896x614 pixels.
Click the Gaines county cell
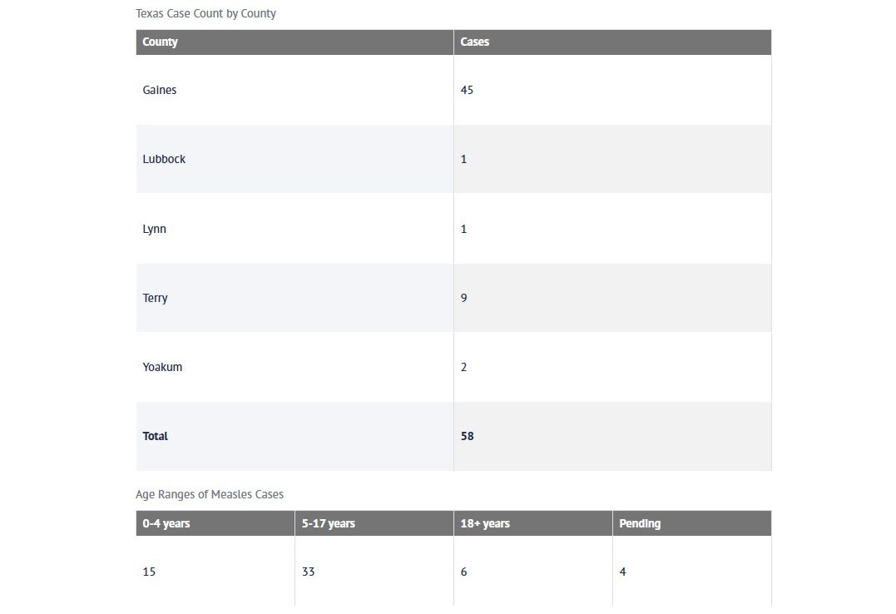pyautogui.click(x=160, y=90)
